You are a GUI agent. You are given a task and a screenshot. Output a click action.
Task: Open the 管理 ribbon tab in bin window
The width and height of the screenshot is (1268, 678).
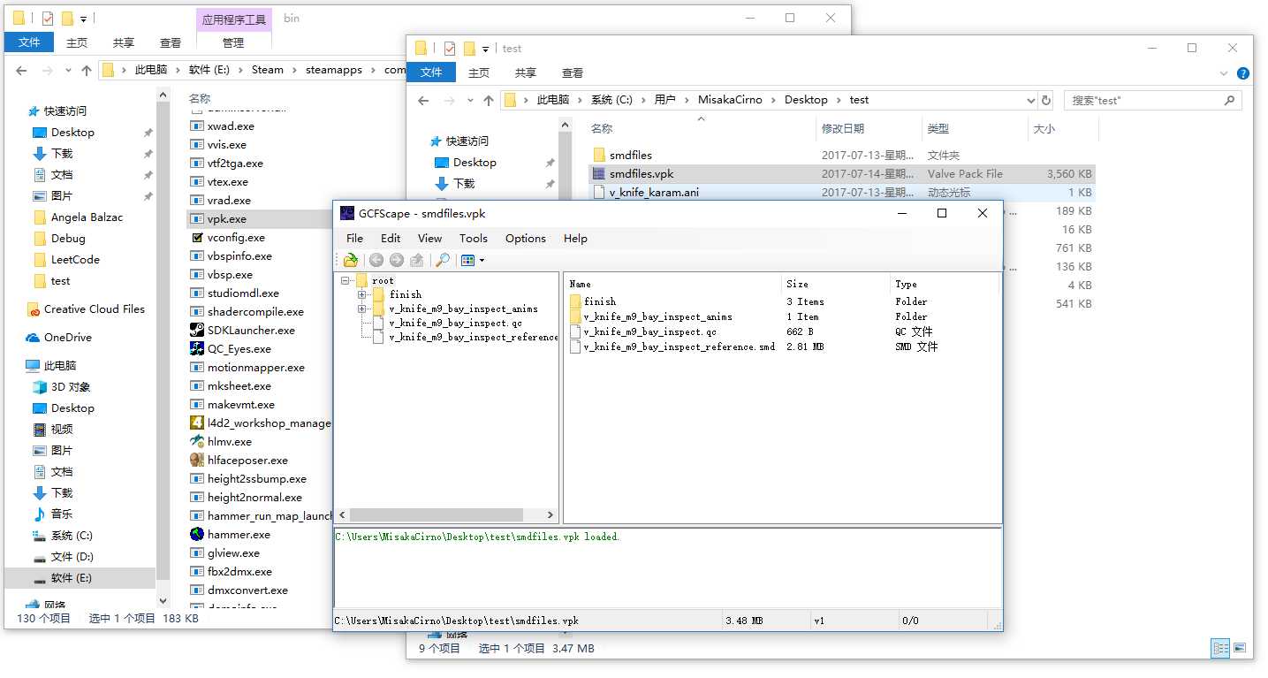click(x=233, y=42)
